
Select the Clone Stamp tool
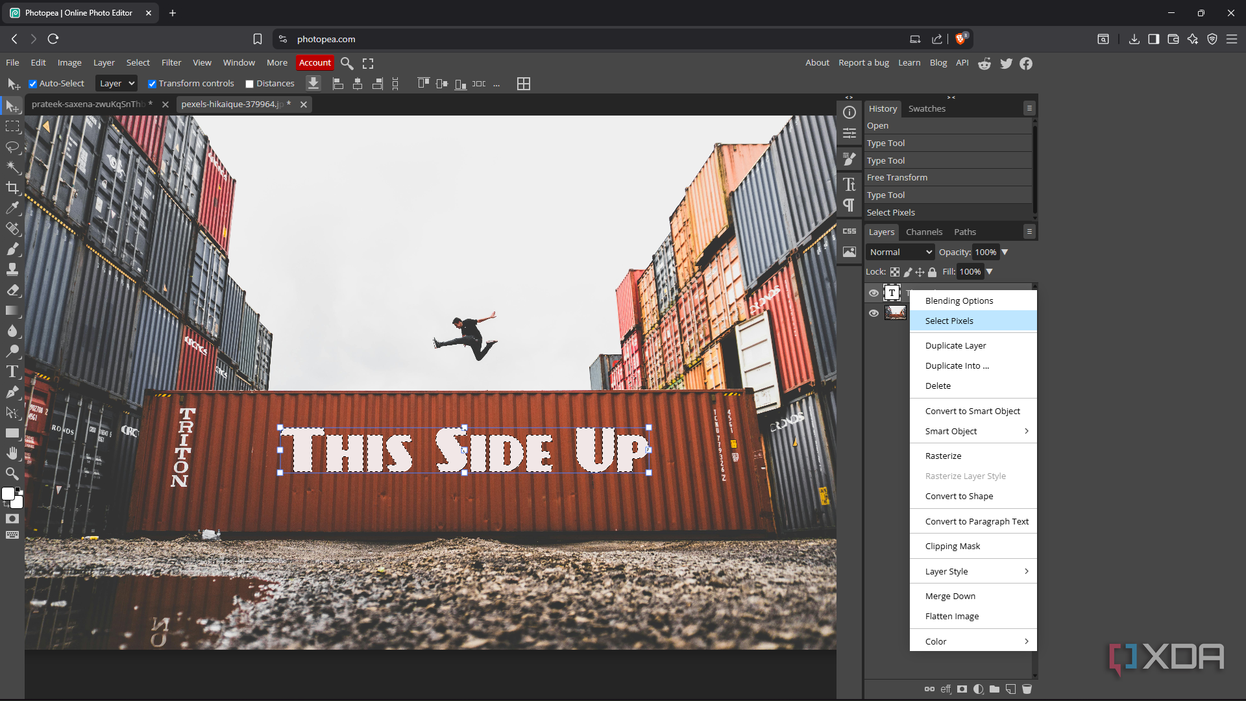(12, 269)
